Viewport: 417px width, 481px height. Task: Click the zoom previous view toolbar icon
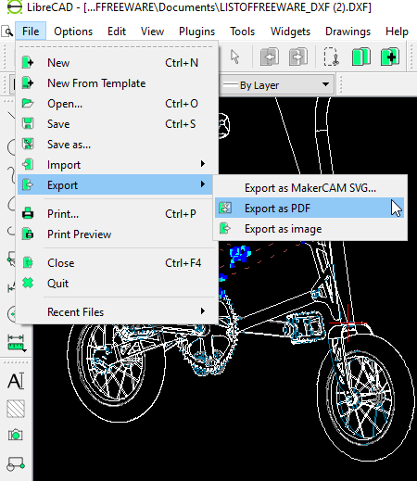(x=270, y=57)
